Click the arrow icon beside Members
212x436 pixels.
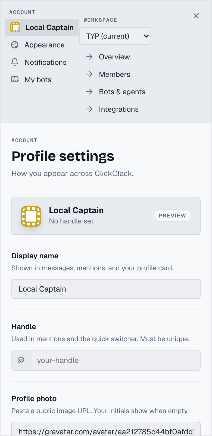coord(89,74)
